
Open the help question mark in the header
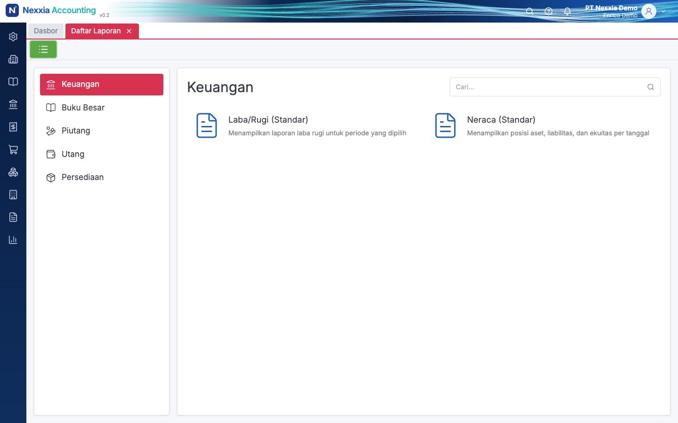[x=549, y=11]
